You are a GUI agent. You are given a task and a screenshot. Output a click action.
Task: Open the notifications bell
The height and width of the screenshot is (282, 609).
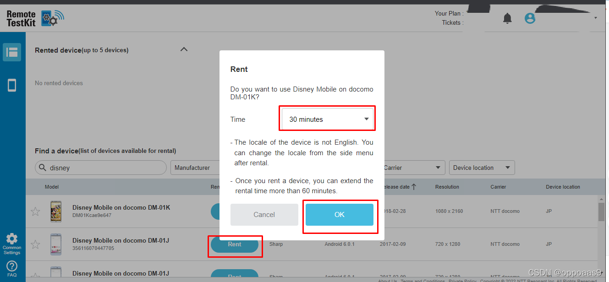click(507, 18)
